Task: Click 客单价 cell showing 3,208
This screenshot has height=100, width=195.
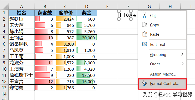Action: (x=66, y=44)
